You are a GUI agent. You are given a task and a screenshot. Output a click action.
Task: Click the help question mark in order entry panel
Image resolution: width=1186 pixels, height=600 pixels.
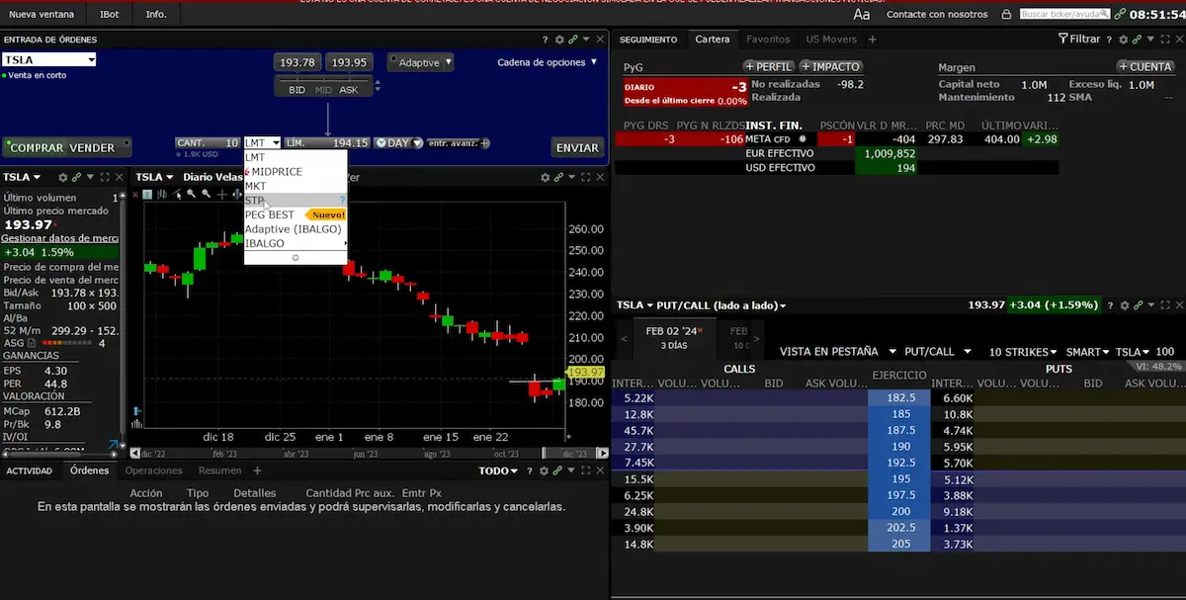[545, 40]
